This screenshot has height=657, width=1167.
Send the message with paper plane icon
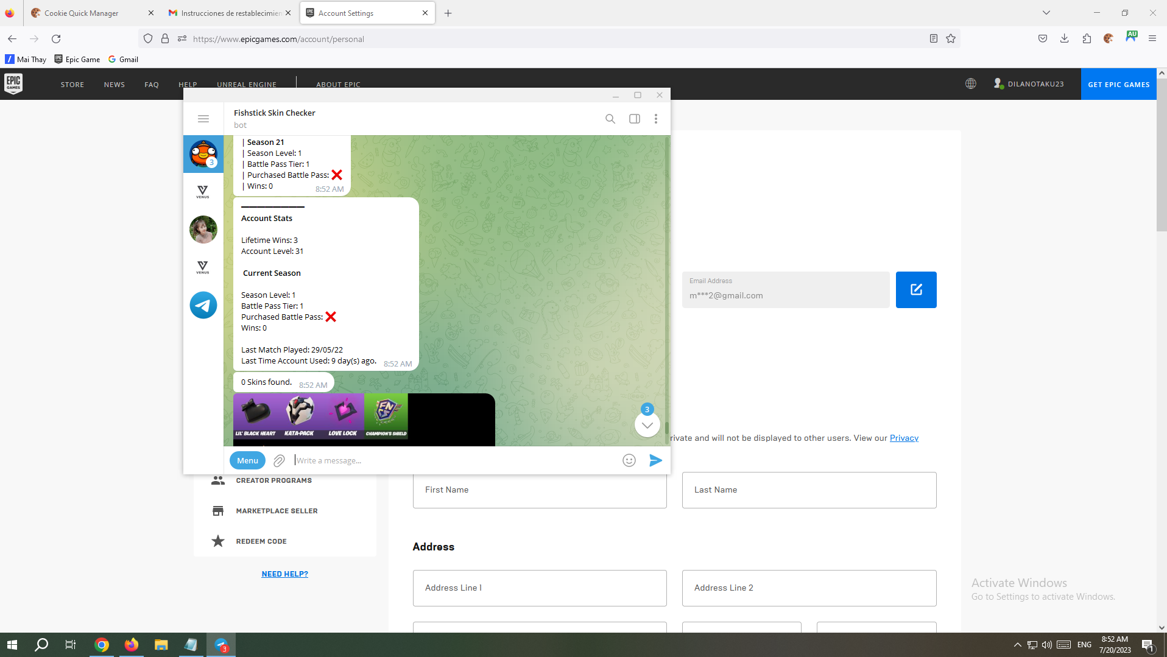pyautogui.click(x=655, y=460)
